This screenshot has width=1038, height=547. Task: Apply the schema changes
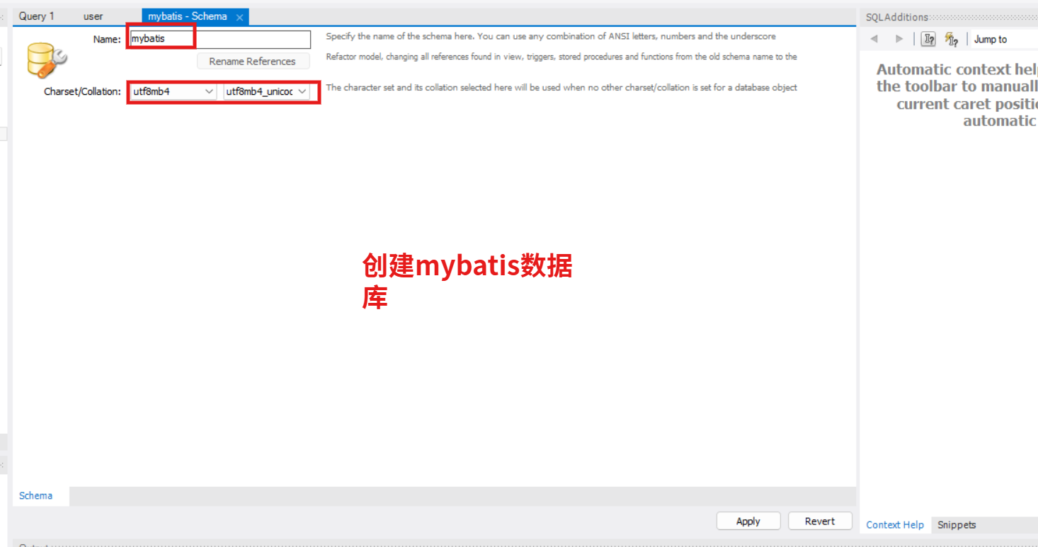748,521
